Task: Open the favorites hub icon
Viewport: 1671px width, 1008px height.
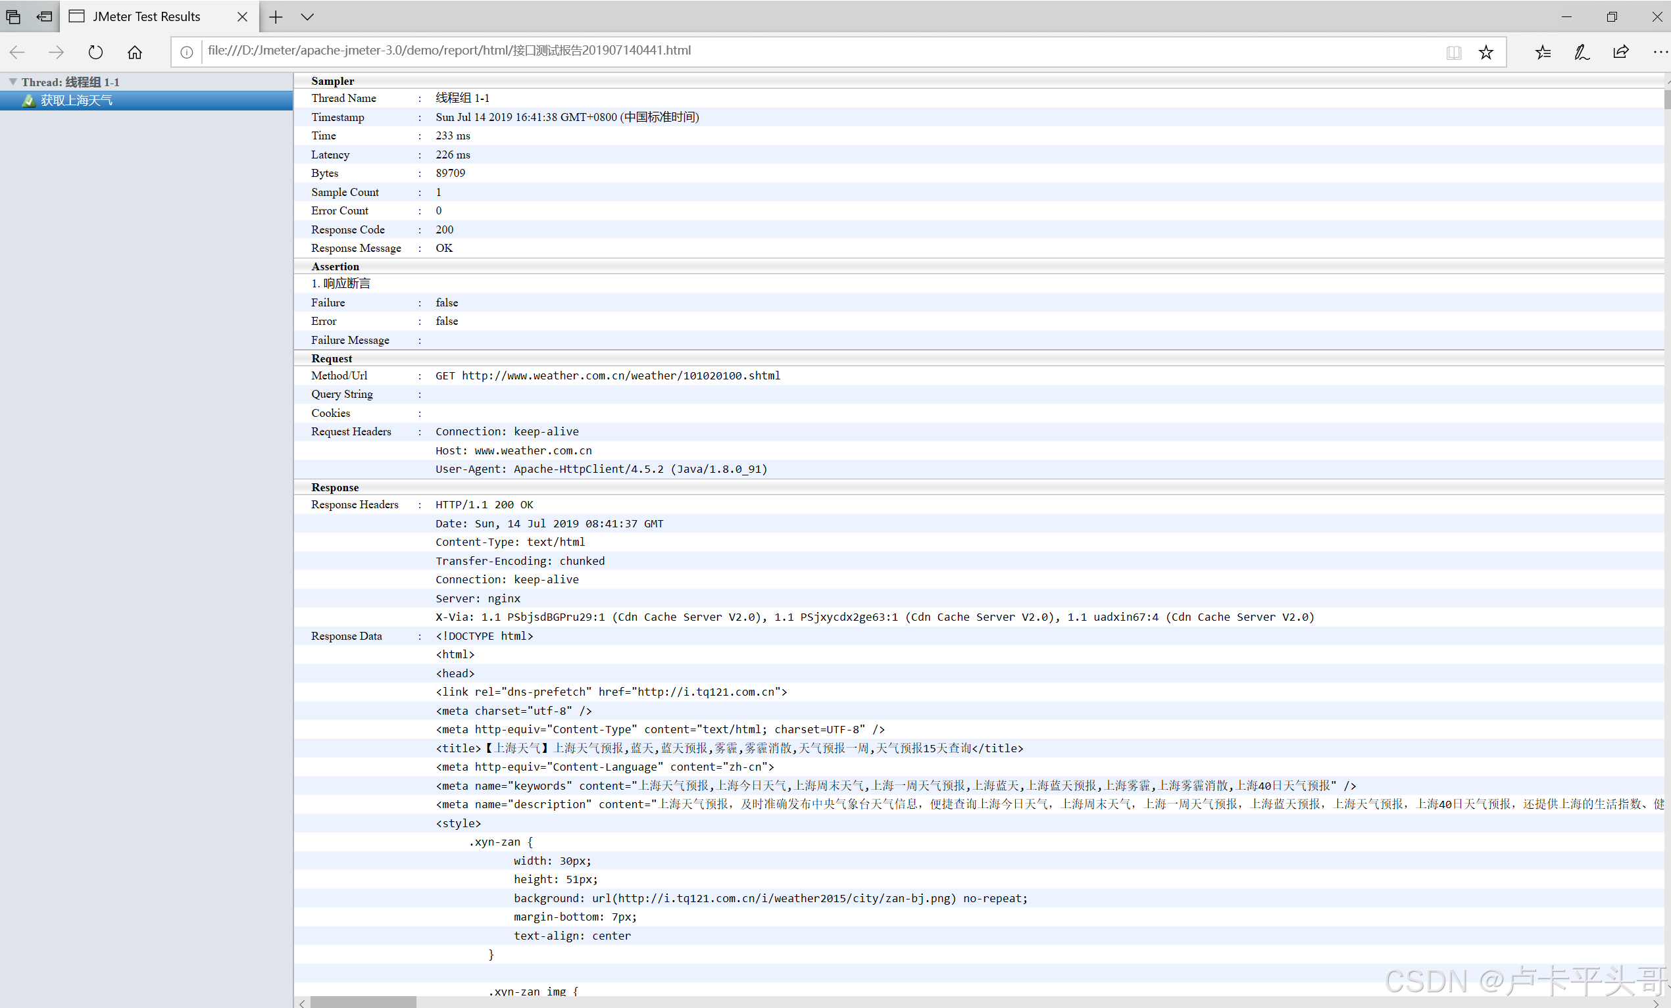Action: click(x=1543, y=52)
